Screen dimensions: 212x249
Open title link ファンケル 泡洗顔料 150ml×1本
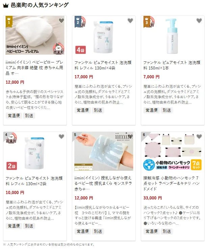coord(172,65)
